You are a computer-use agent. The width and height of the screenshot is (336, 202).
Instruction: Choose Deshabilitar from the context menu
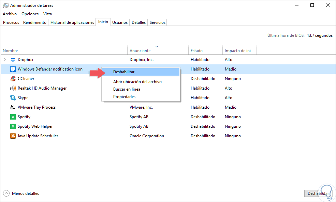click(x=124, y=72)
